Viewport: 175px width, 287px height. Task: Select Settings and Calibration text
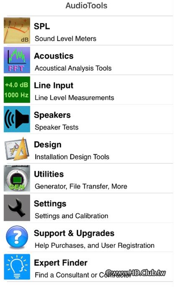[72, 216]
